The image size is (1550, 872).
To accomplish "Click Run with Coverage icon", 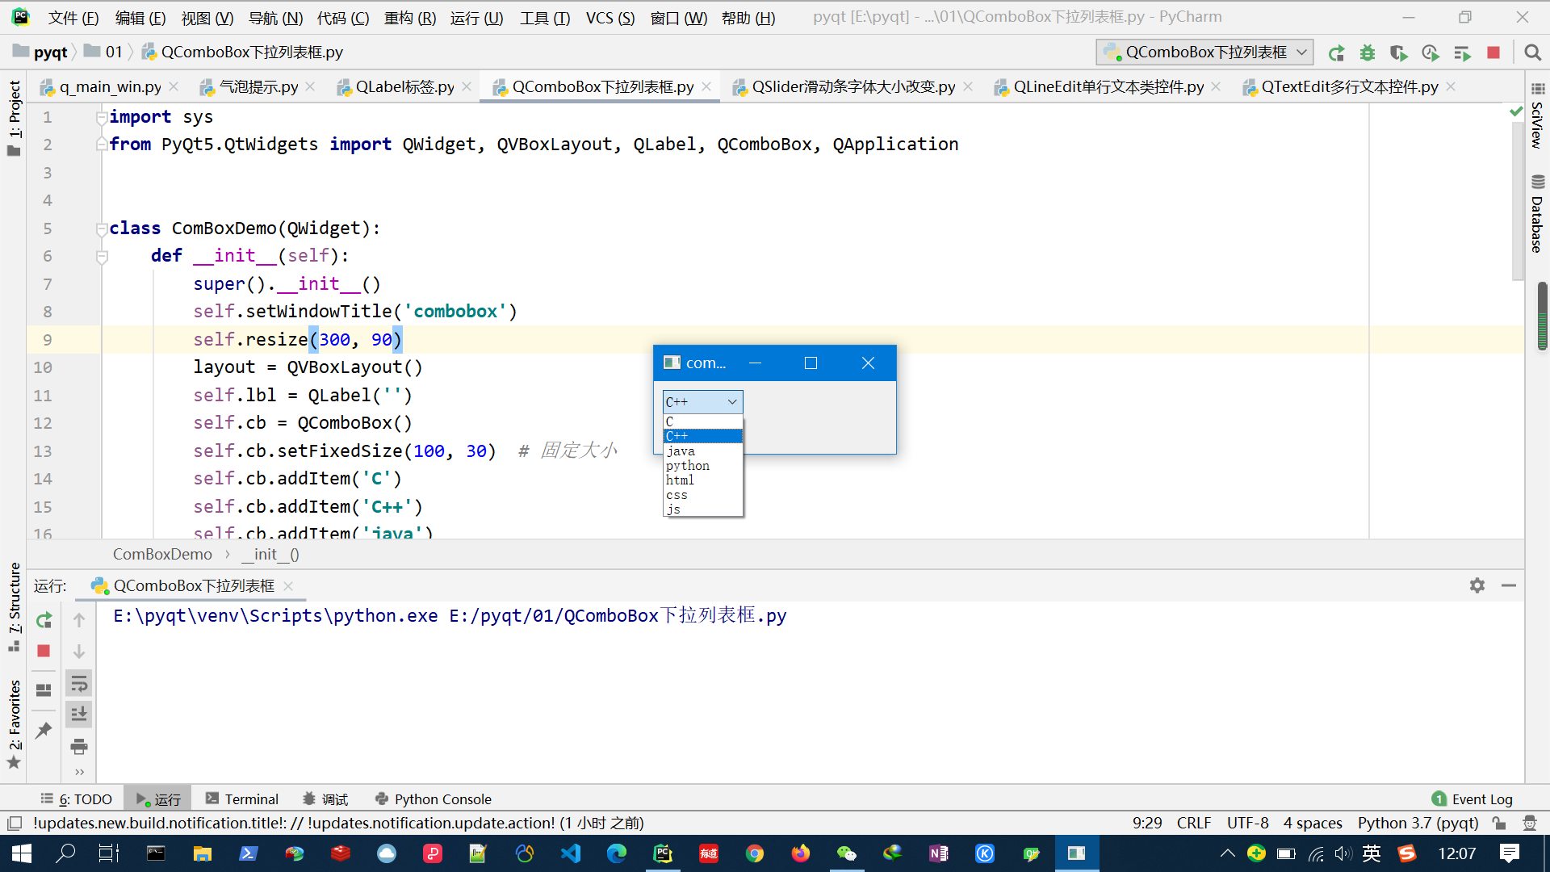I will pyautogui.click(x=1398, y=53).
